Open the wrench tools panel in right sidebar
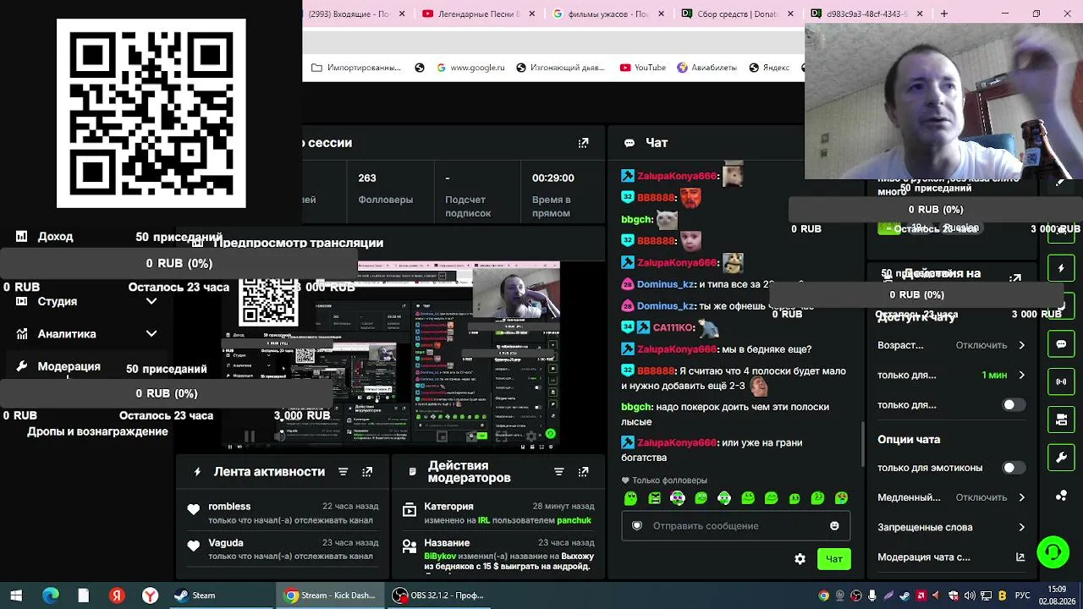This screenshot has width=1083, height=609. point(1061,458)
